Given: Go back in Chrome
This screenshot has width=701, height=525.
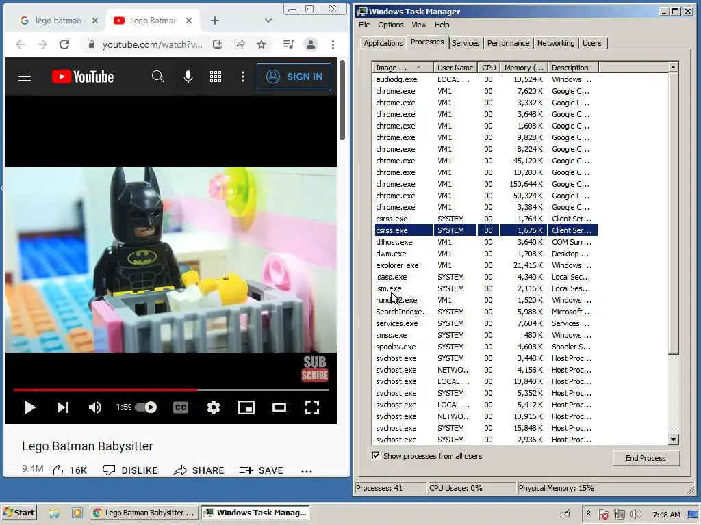Looking at the screenshot, I should [21, 44].
